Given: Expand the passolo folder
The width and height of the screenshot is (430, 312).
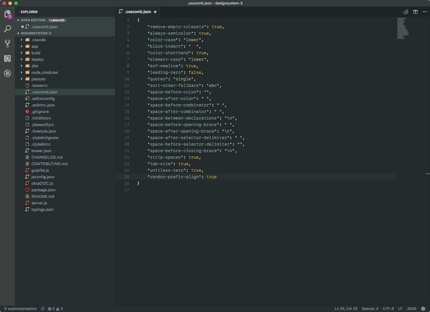Looking at the screenshot, I should tap(22, 79).
